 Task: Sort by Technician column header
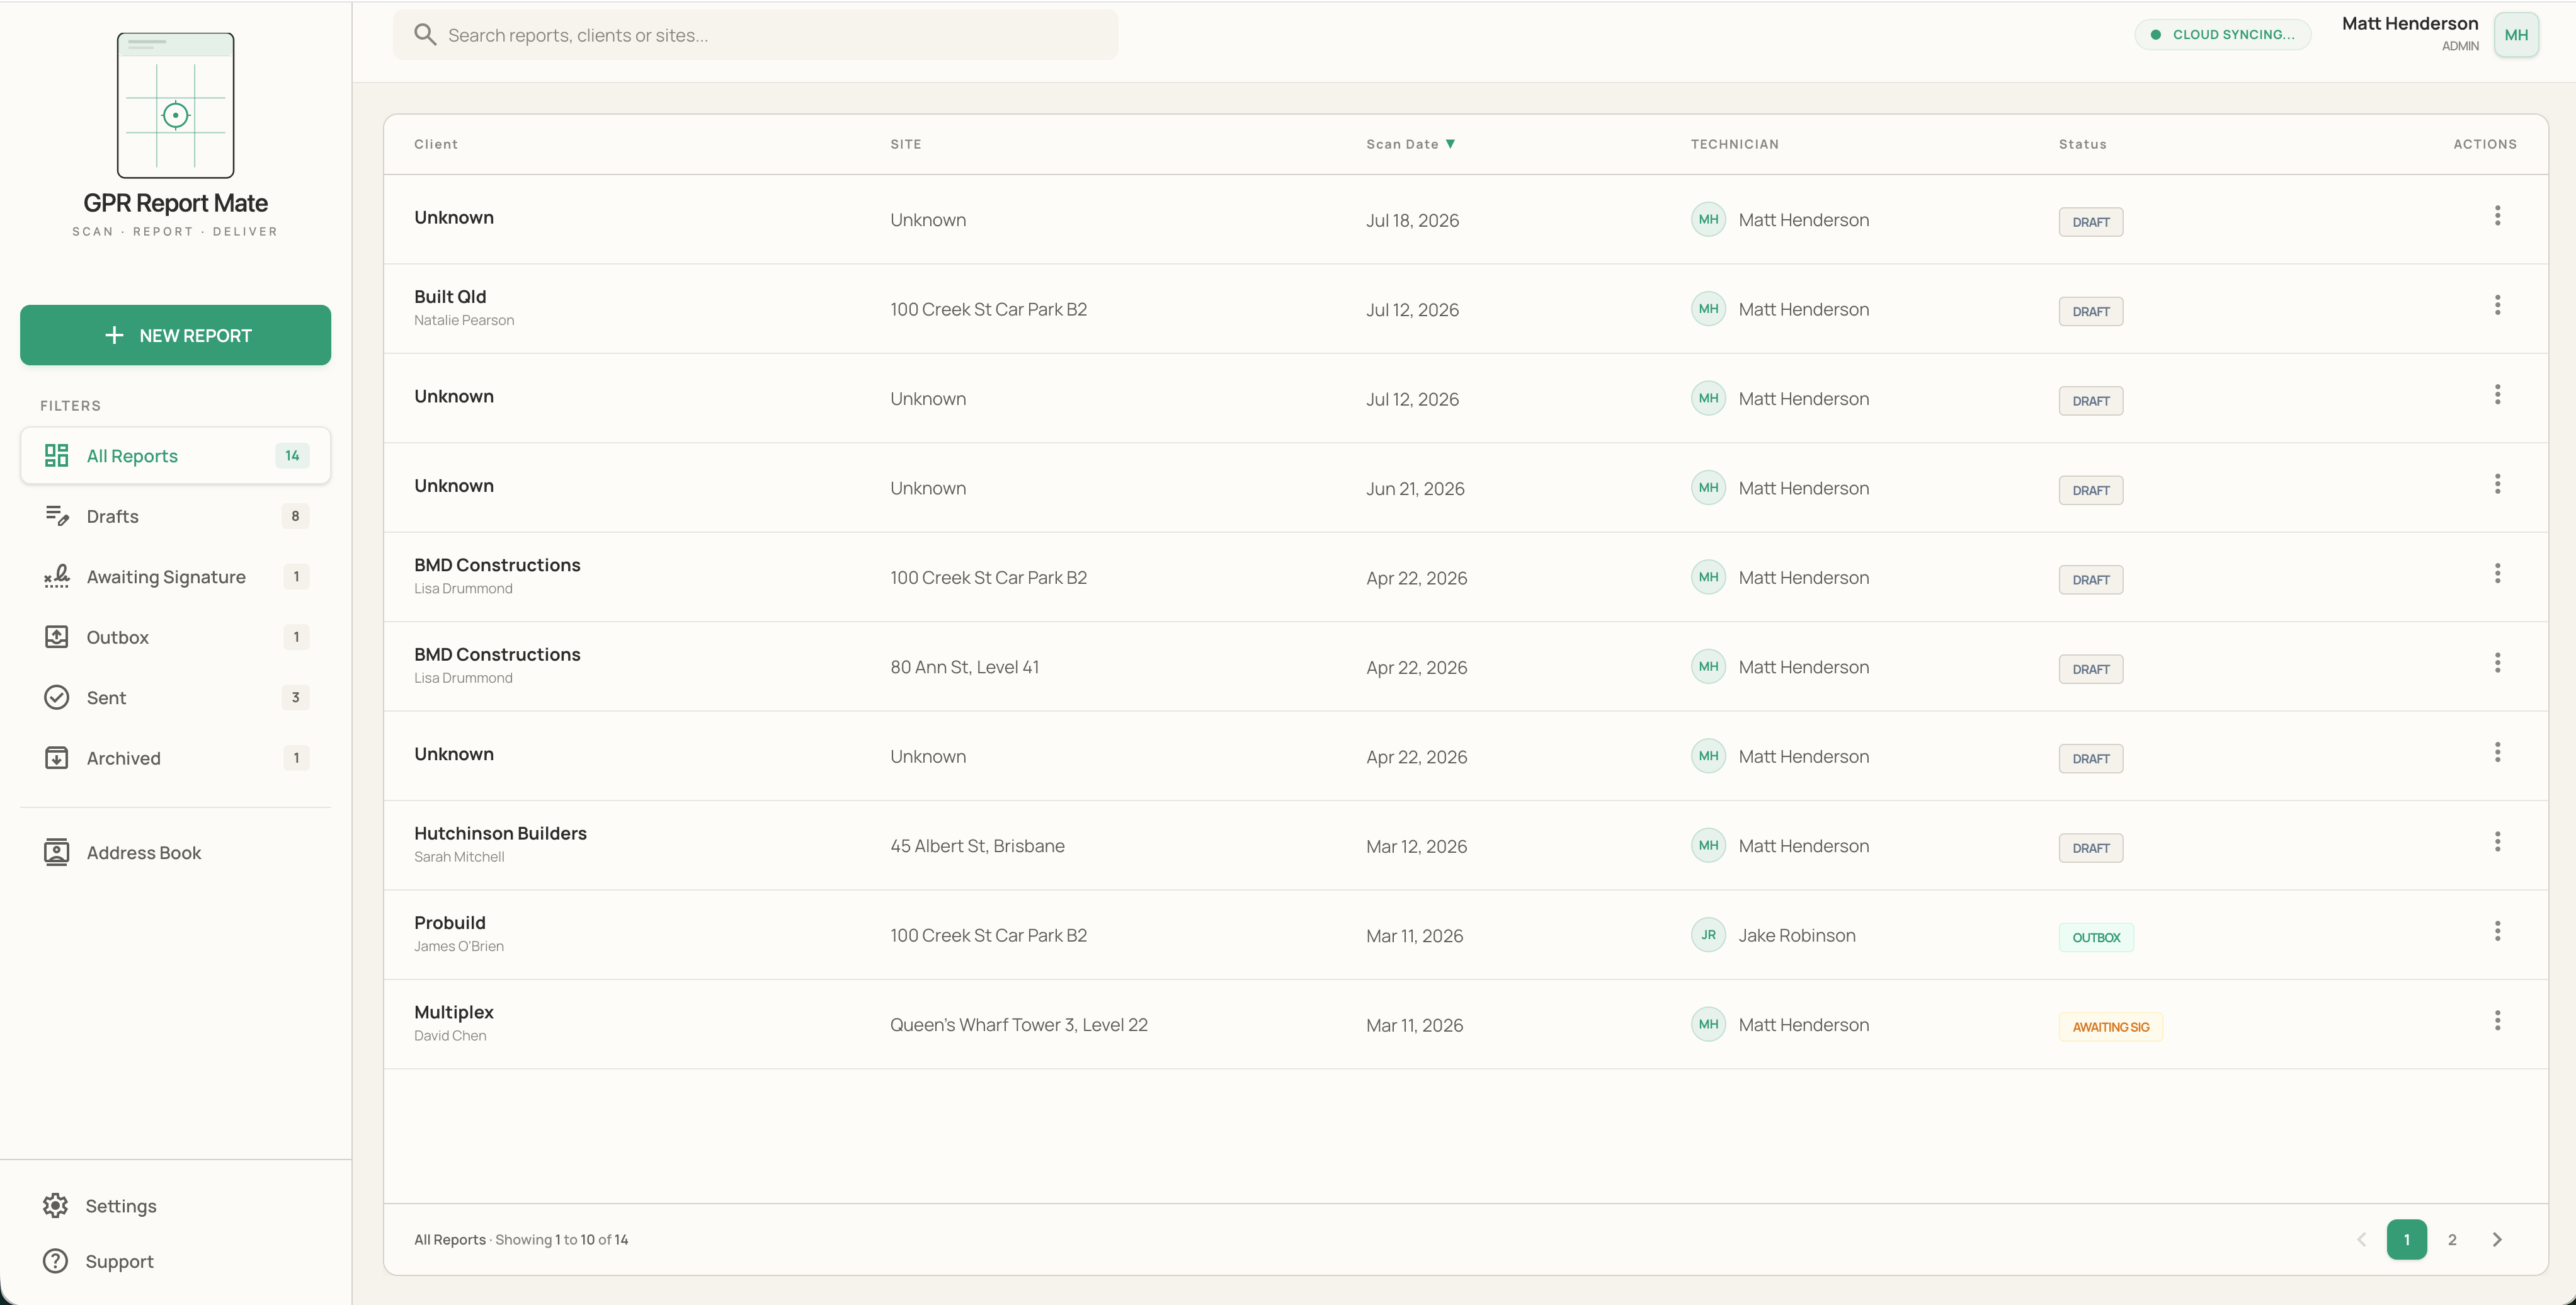1734,144
